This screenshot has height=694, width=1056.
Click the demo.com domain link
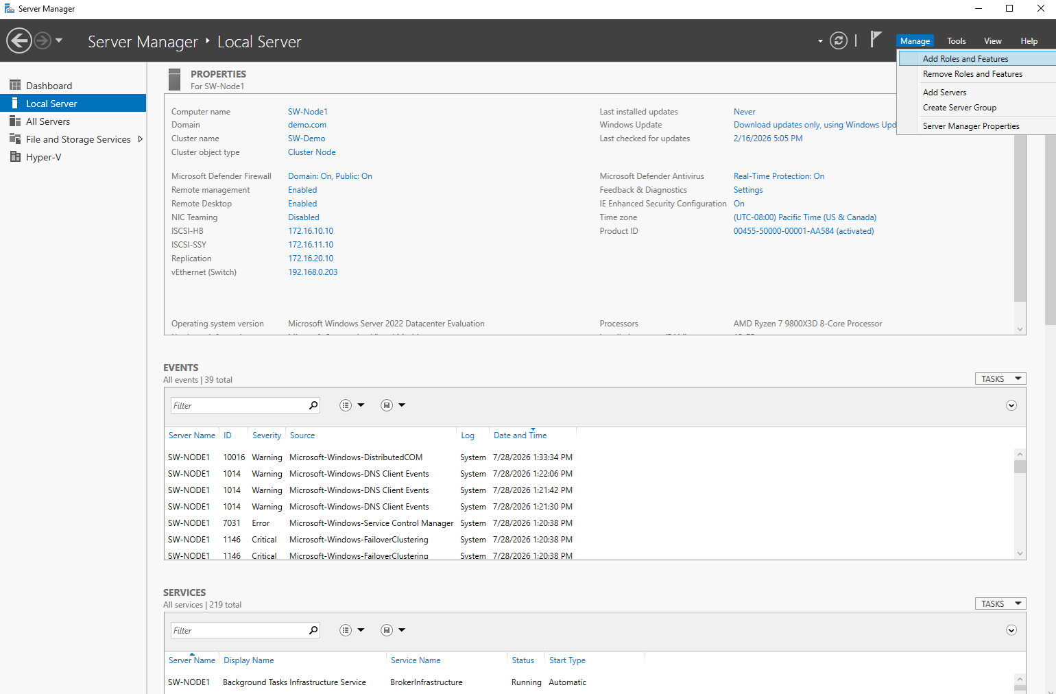point(307,125)
